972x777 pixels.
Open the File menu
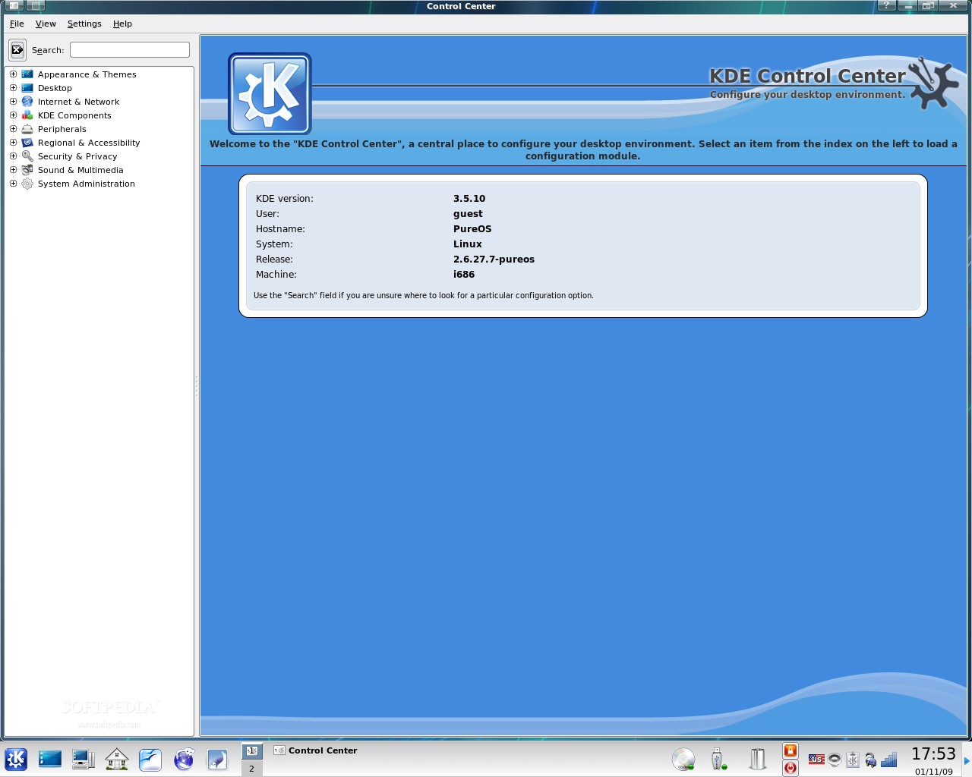[x=17, y=24]
